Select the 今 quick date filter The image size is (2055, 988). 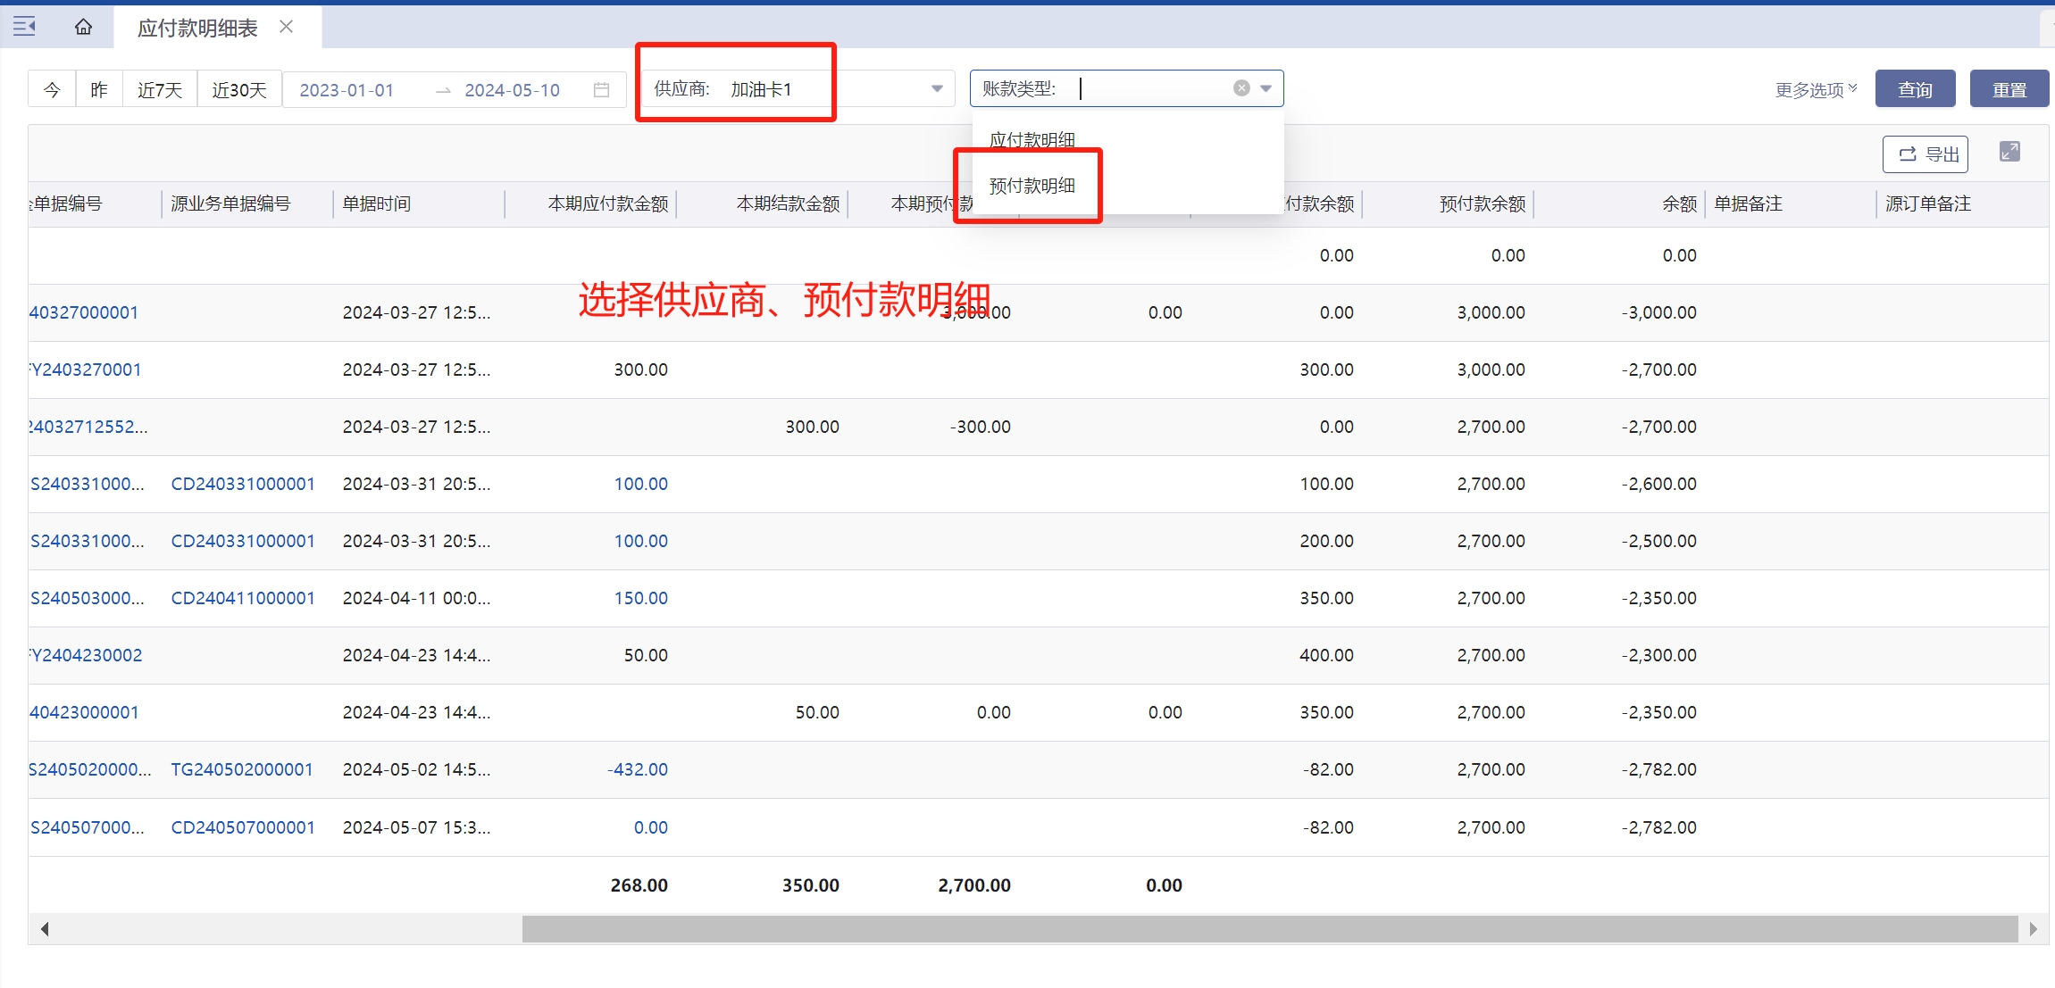click(52, 89)
